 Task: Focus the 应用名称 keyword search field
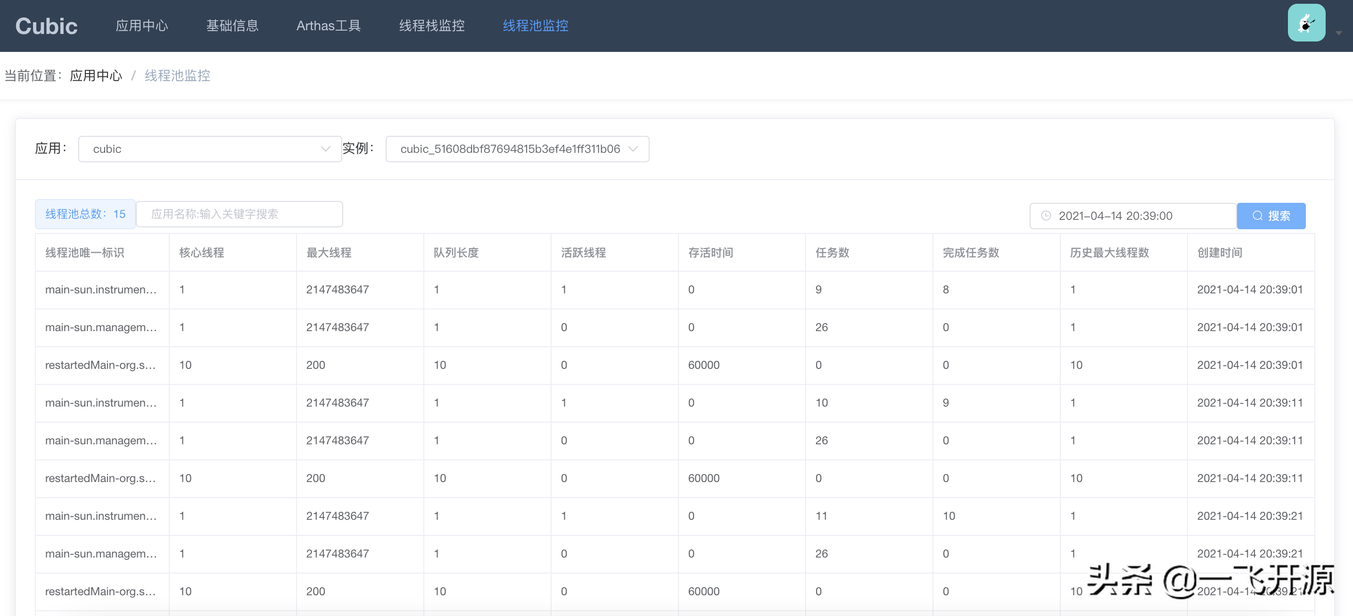[x=239, y=214]
